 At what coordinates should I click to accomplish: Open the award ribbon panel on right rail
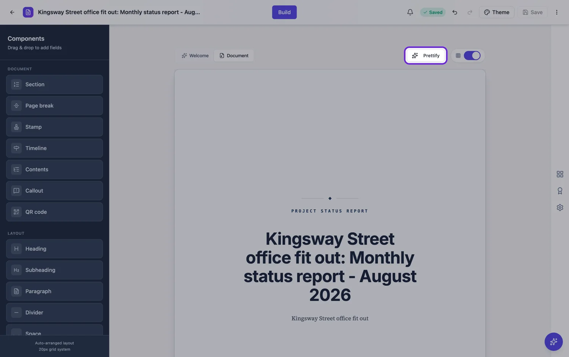[x=560, y=191]
